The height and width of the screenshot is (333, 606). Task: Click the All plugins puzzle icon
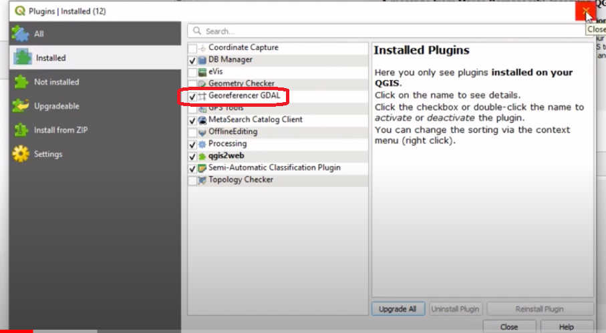[20, 33]
